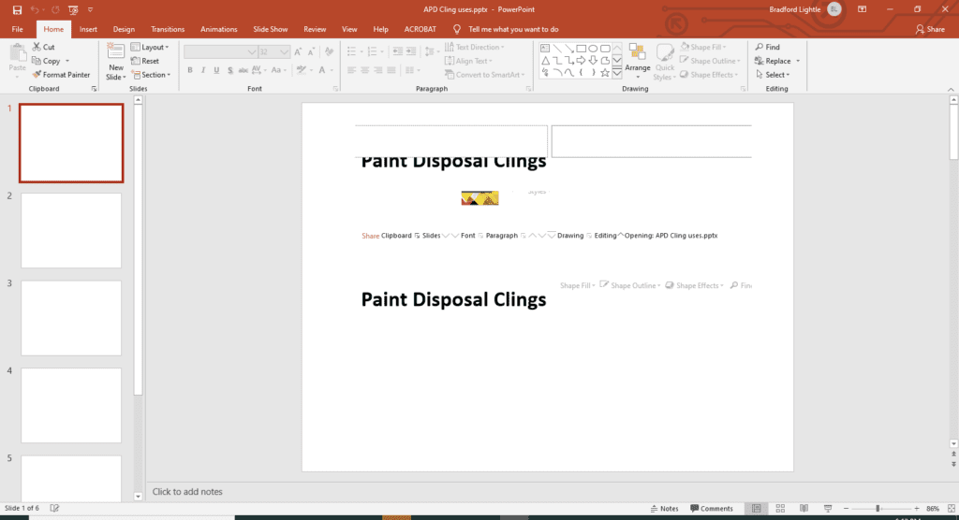Choose the oval shape in shapes gallery
Viewport: 959px width, 520px height.
(x=593, y=48)
